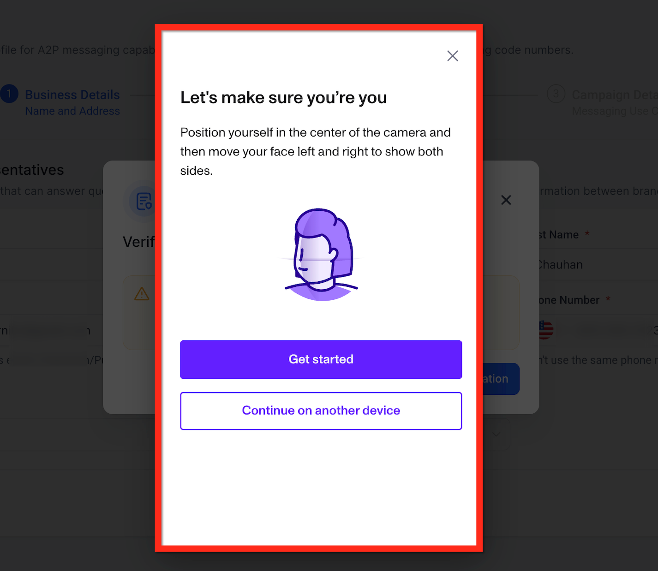This screenshot has height=571, width=658.
Task: Click the camera positioning instructions text
Action: [316, 151]
